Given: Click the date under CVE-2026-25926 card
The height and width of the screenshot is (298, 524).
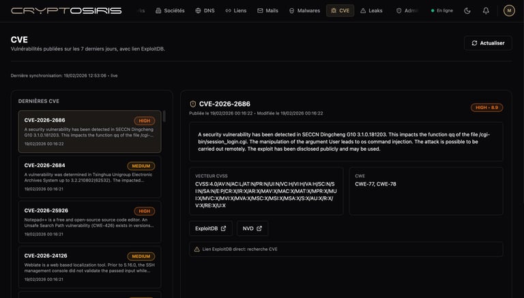Looking at the screenshot, I should pos(44,234).
